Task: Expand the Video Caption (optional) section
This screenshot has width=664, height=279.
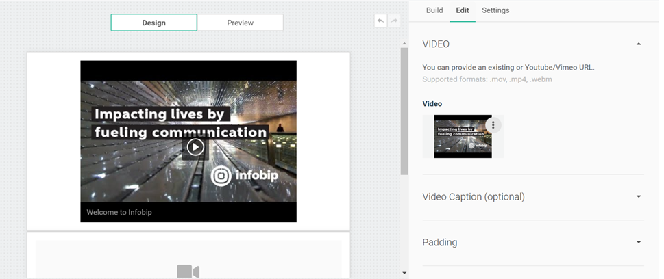Action: pyautogui.click(x=639, y=197)
